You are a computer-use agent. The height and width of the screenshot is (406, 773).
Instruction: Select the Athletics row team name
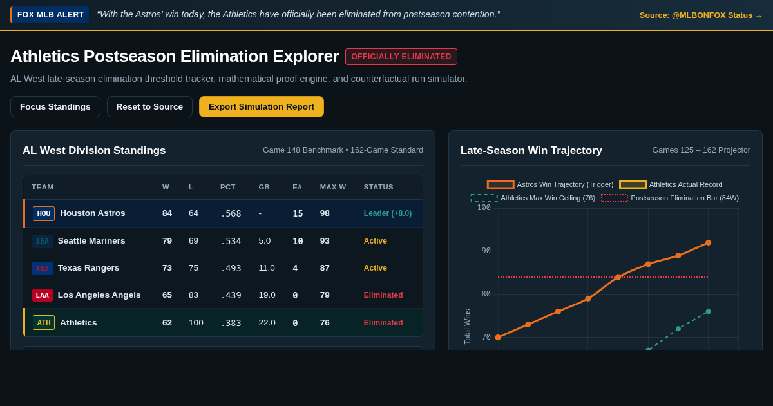(x=79, y=323)
